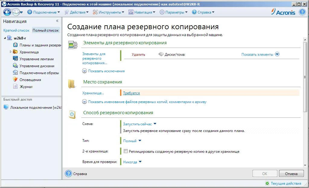Collapse the w2k8-r tree node

[x=5, y=38]
